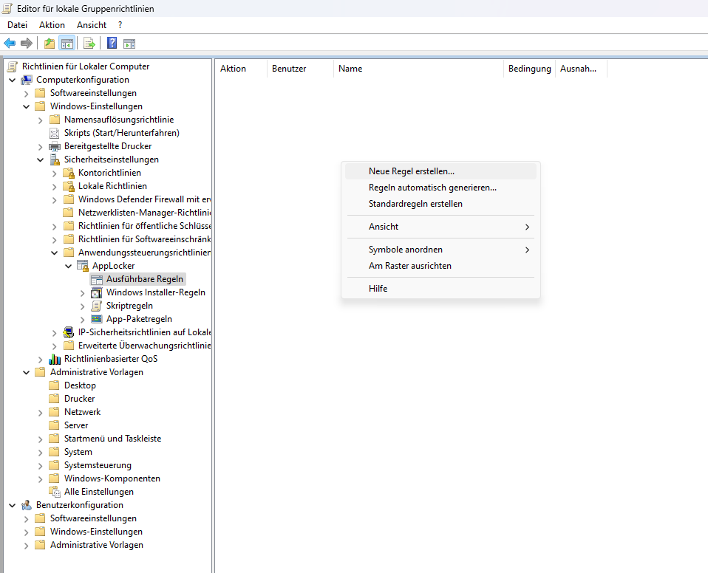Select 'Alle Einstellungen' under Administrative Vorlagen

[98, 492]
